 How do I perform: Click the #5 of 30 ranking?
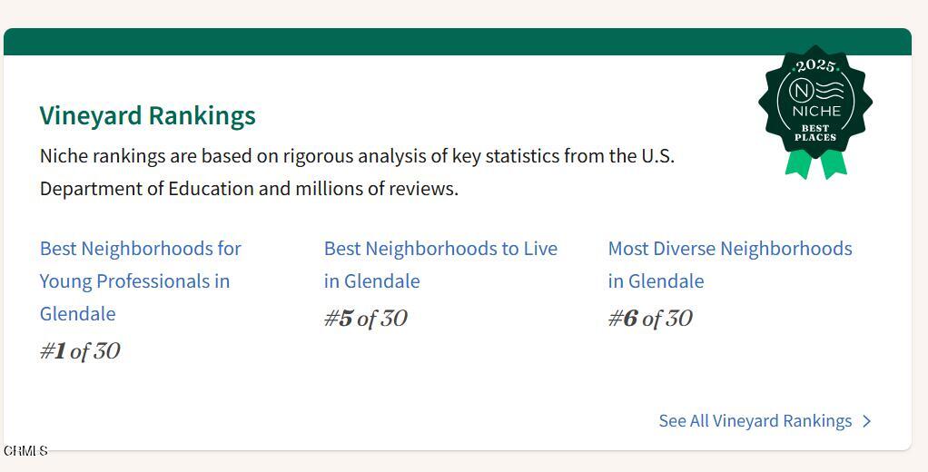click(x=365, y=319)
